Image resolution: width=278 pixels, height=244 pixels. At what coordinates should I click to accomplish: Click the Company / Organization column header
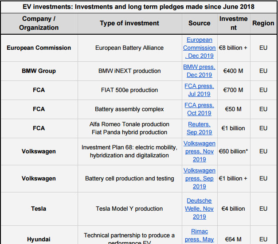(39, 23)
